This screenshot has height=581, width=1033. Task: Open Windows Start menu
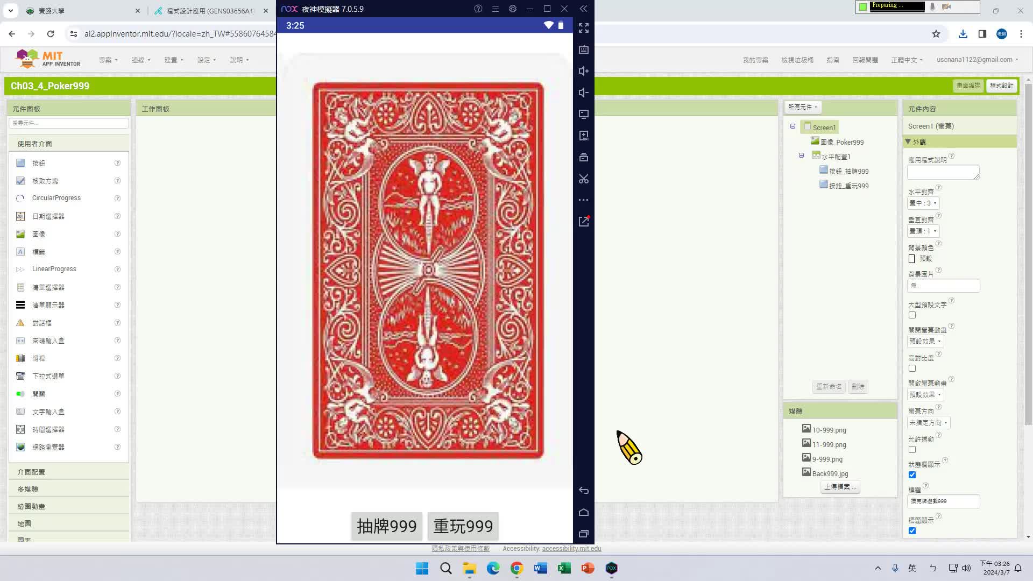422,568
